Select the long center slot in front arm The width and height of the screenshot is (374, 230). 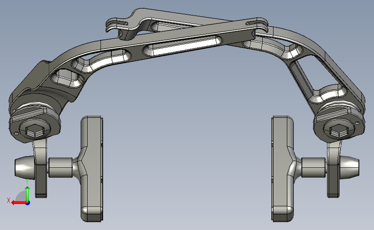pos(182,46)
